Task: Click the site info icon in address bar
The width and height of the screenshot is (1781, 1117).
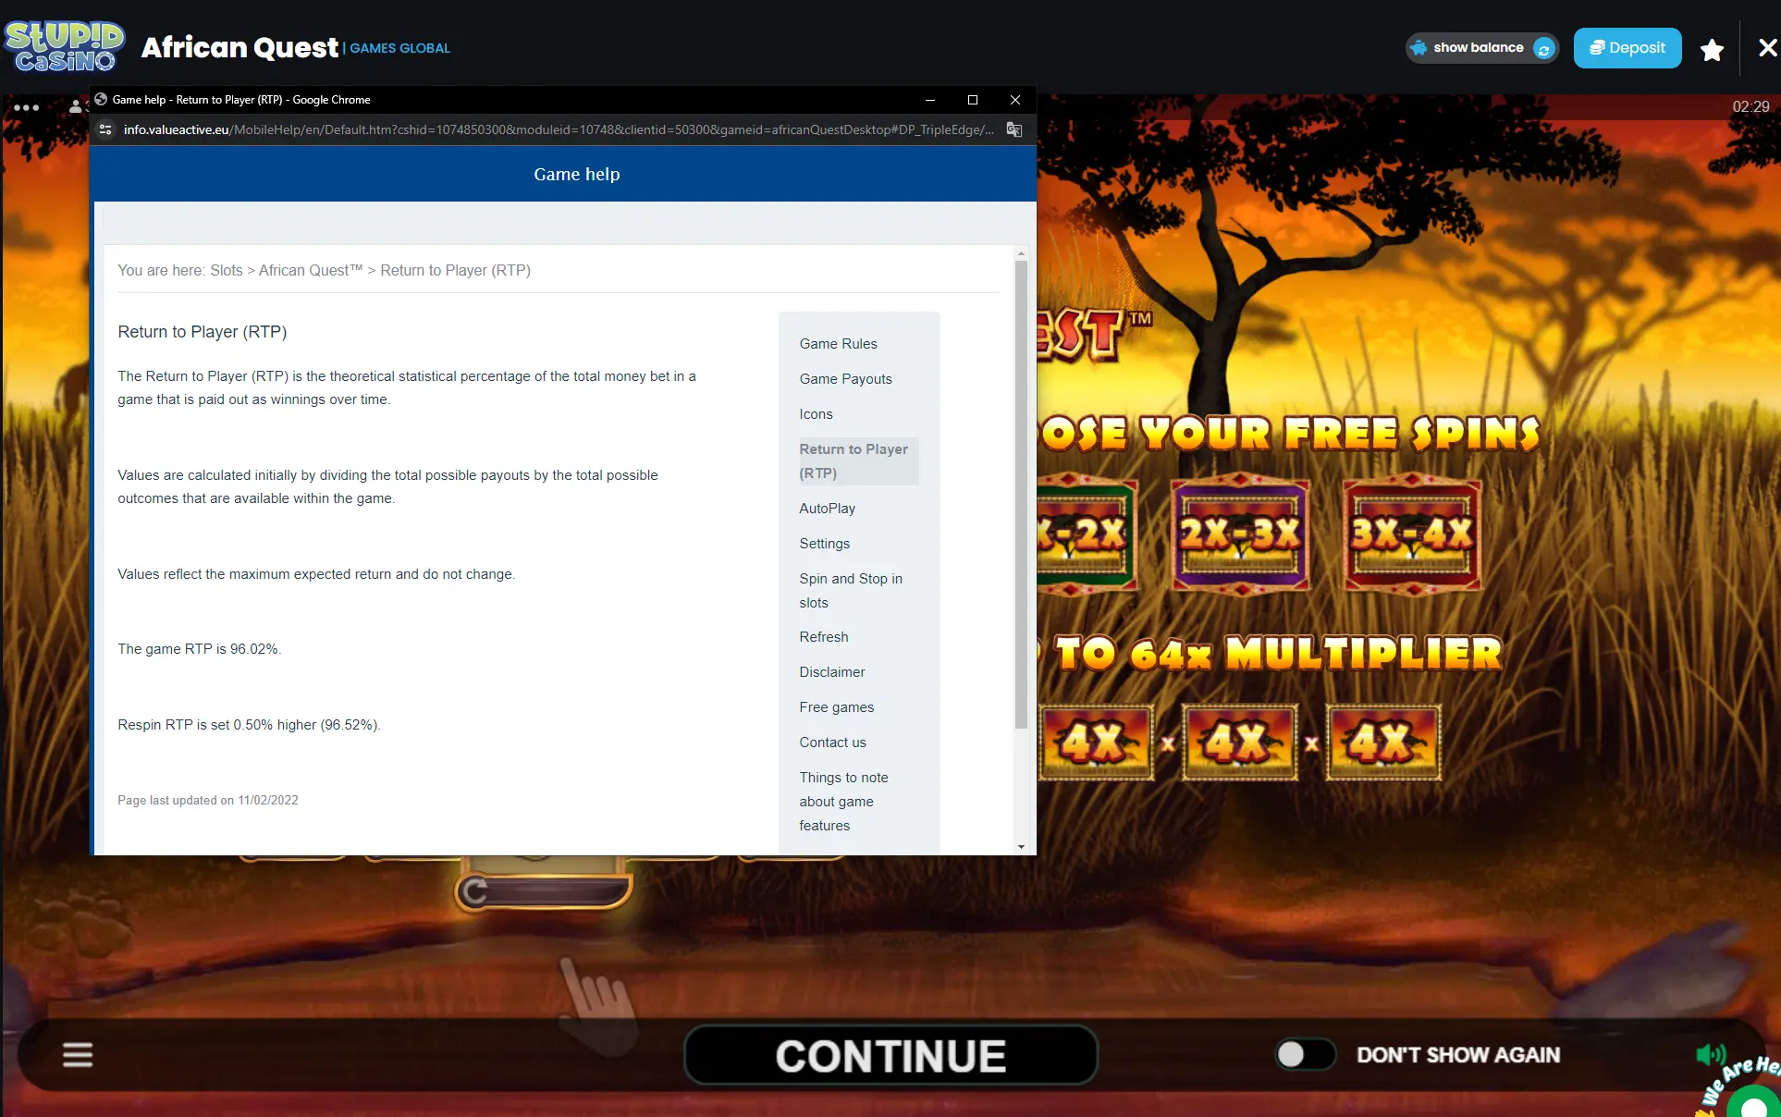Action: click(105, 129)
